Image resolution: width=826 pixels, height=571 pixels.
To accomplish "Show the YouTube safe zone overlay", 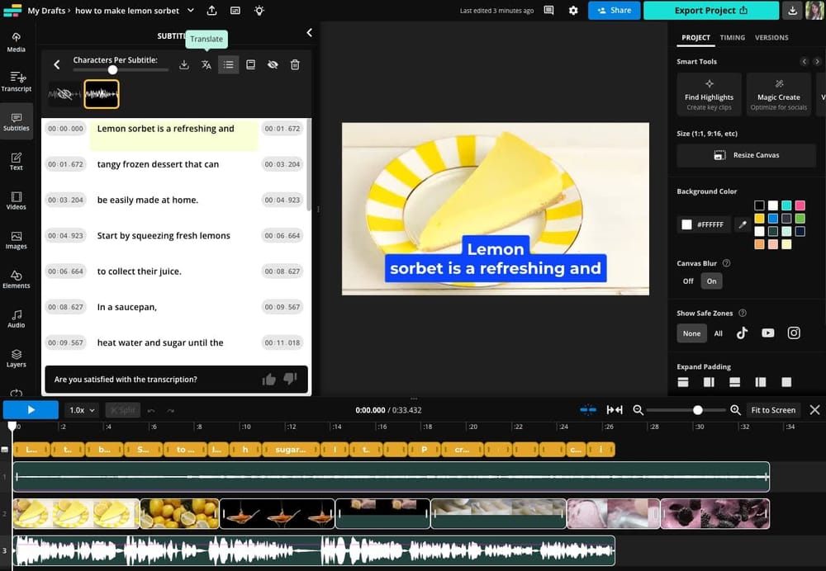I will [x=767, y=333].
